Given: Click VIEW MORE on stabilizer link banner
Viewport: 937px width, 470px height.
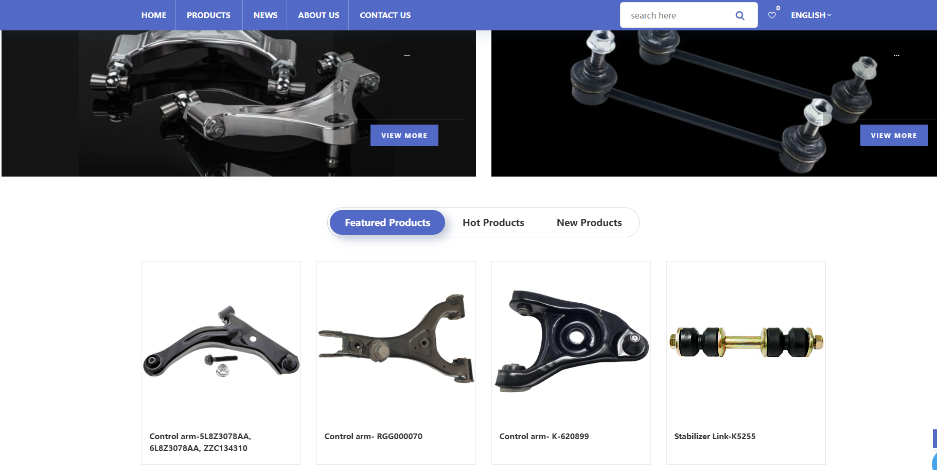Looking at the screenshot, I should [x=894, y=135].
